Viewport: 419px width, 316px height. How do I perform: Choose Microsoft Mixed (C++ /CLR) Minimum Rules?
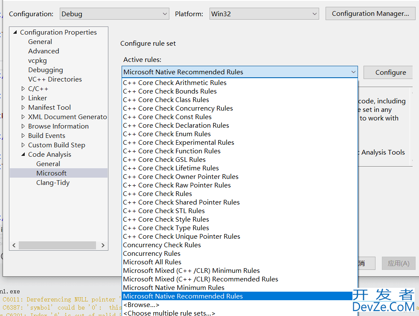[239, 271]
